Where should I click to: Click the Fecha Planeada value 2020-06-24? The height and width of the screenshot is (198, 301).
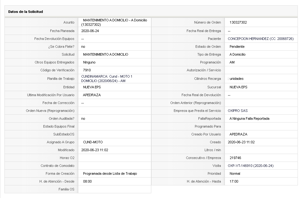[90, 31]
